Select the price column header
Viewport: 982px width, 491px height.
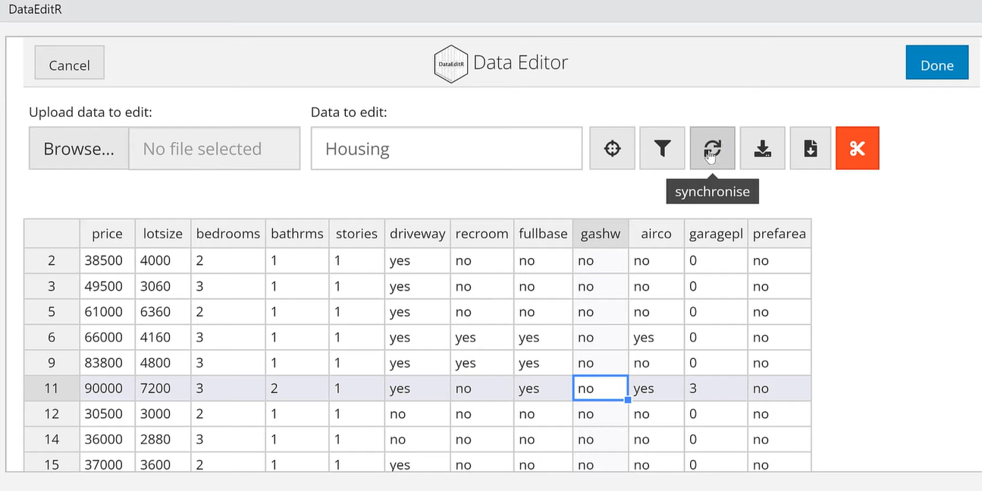click(x=107, y=234)
